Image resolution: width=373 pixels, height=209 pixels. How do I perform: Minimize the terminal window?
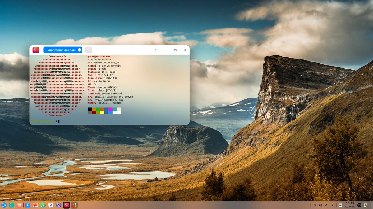click(x=166, y=50)
